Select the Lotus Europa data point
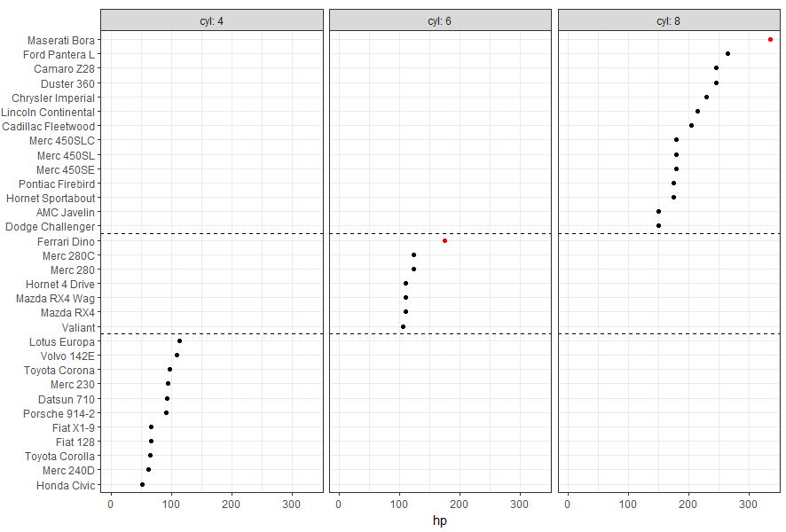 [179, 341]
